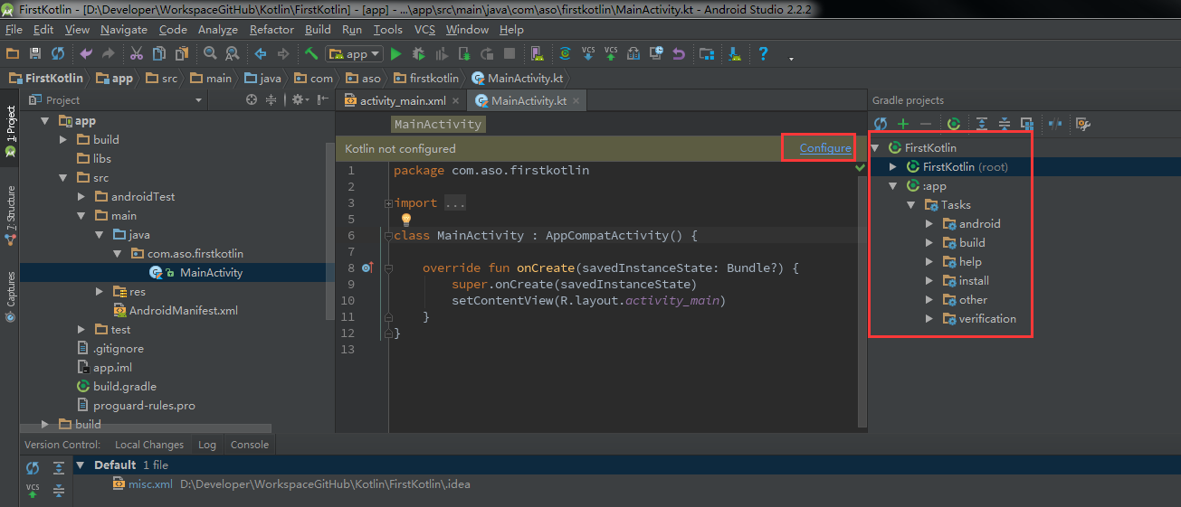Open the VCS menu
The image size is (1181, 507).
[x=424, y=30]
